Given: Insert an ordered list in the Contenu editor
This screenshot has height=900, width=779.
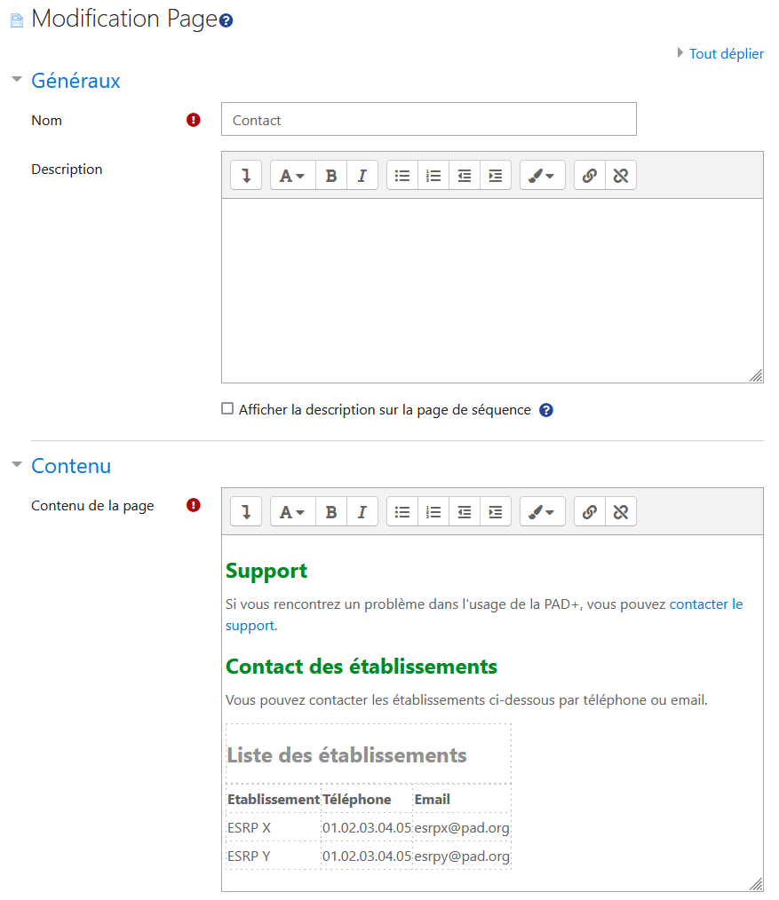Looking at the screenshot, I should pyautogui.click(x=433, y=511).
